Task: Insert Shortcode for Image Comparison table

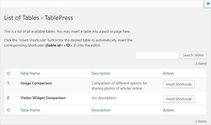Action: pyautogui.click(x=179, y=84)
